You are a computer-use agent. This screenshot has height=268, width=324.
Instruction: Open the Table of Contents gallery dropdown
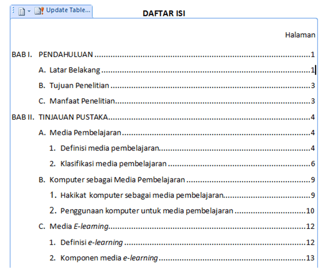pyautogui.click(x=24, y=11)
